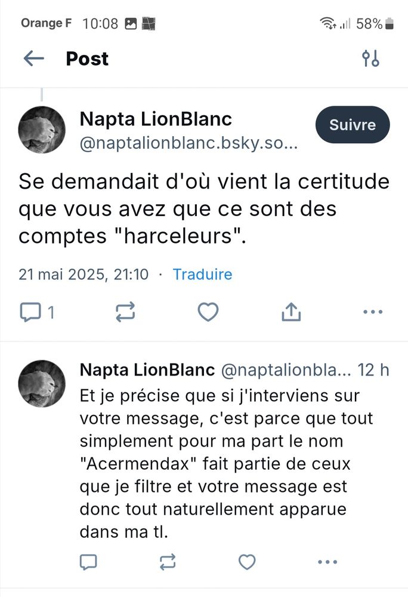The height and width of the screenshot is (597, 408).
Task: Expand the truncated handle naptalionblanc.bsky.so...
Action: (x=191, y=143)
